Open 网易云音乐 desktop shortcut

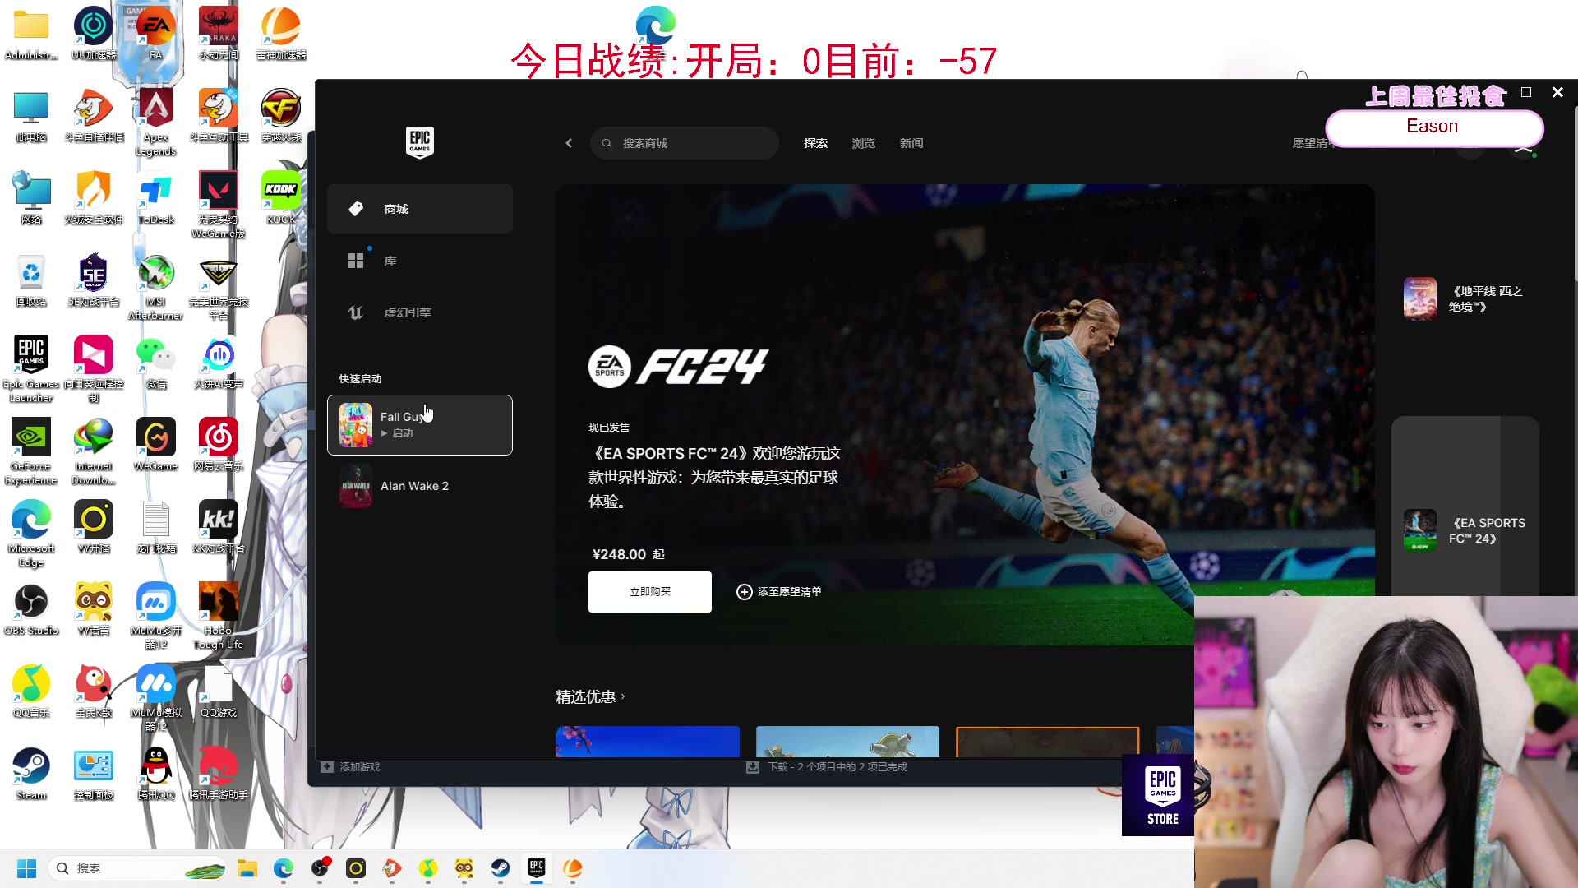tap(219, 446)
